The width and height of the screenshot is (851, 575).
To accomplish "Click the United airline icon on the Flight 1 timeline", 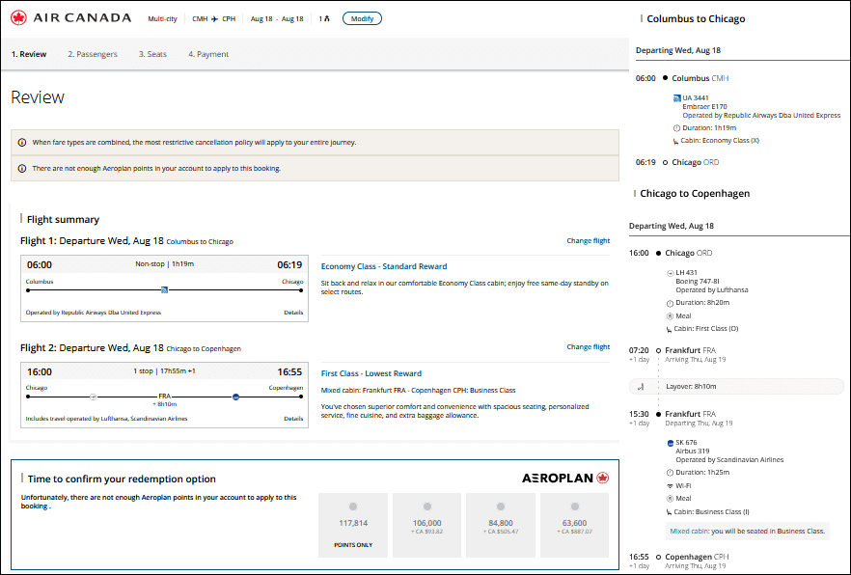I will (x=164, y=290).
